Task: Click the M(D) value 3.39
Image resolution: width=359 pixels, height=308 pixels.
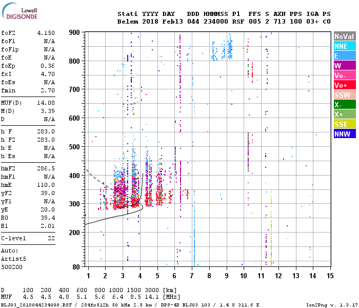Action: pyautogui.click(x=48, y=111)
